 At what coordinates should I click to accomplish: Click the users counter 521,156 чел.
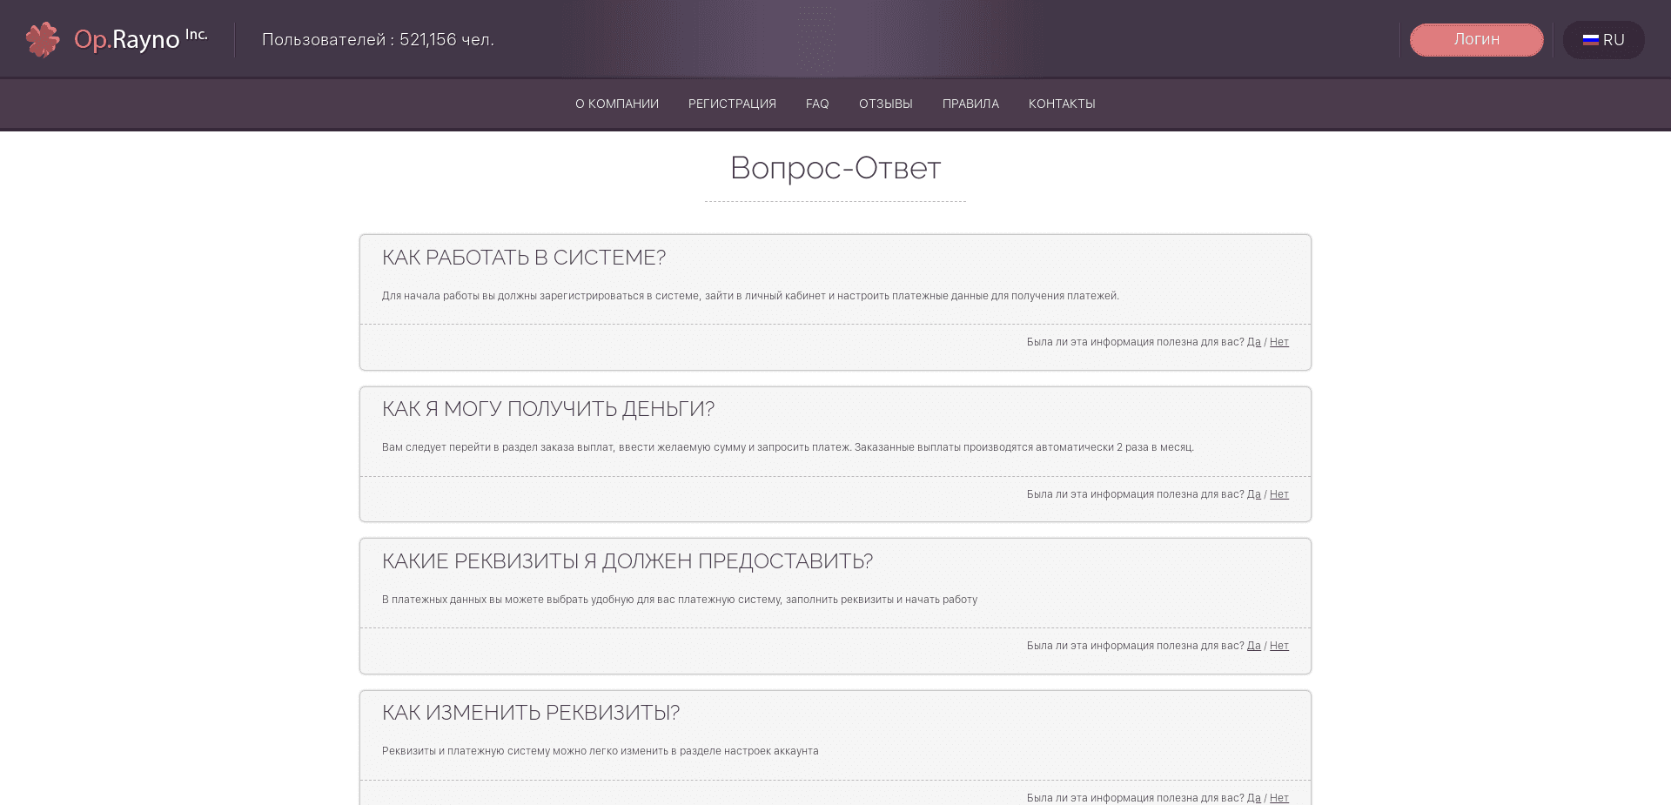click(x=378, y=39)
